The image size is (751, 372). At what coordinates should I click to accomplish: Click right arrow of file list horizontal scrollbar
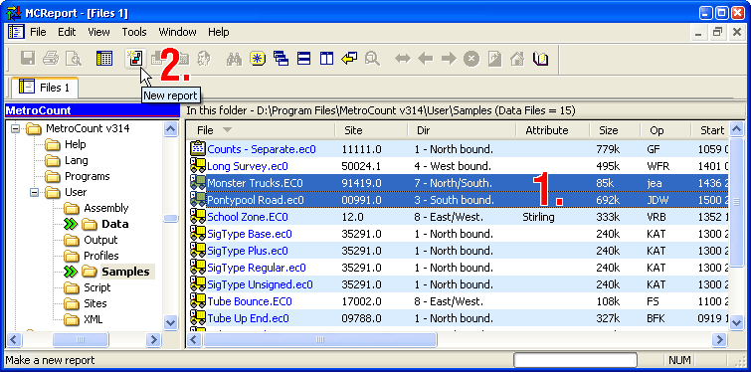(x=719, y=340)
